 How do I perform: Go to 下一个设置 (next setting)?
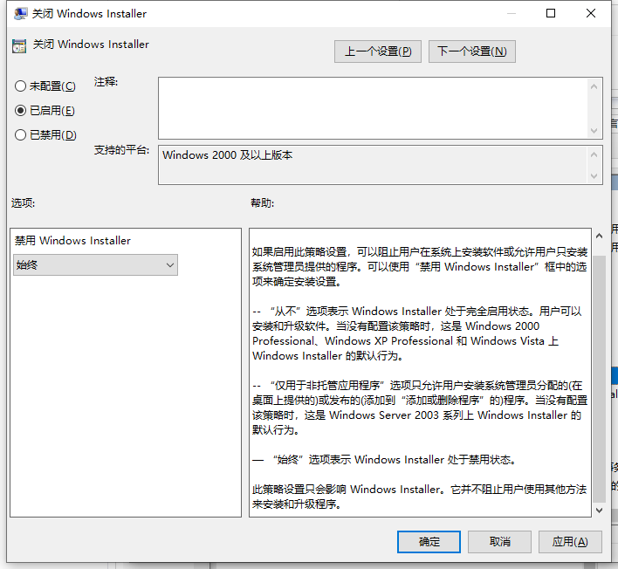(x=471, y=51)
